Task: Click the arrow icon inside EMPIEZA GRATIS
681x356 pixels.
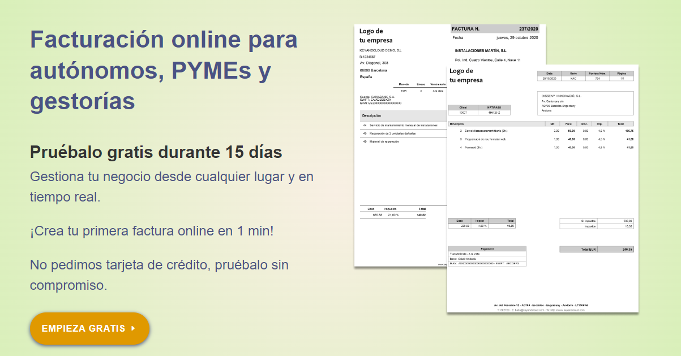Action: coord(132,328)
